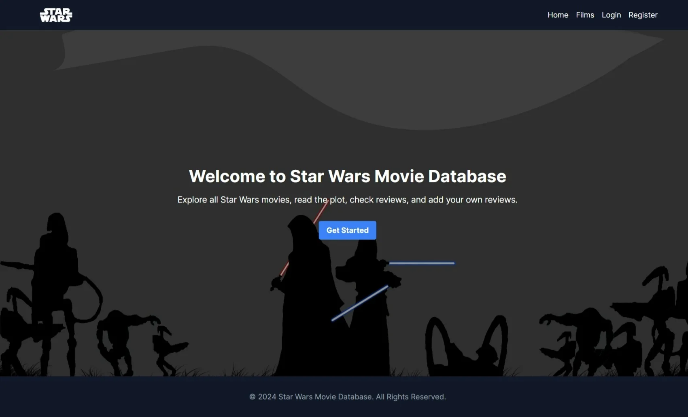Navigate to the Films section
688x417 pixels.
pyautogui.click(x=584, y=15)
